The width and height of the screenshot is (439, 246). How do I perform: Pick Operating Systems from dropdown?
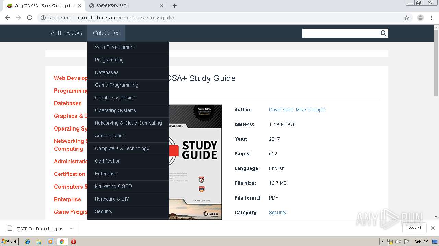coord(128,110)
